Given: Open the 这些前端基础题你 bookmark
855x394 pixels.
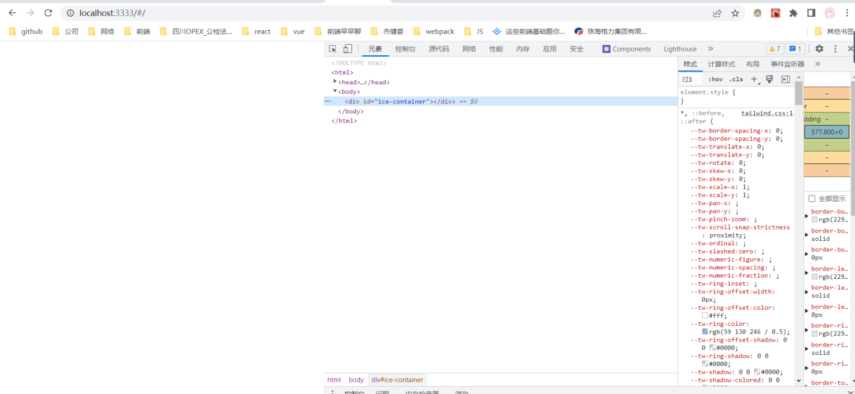Looking at the screenshot, I should (529, 31).
